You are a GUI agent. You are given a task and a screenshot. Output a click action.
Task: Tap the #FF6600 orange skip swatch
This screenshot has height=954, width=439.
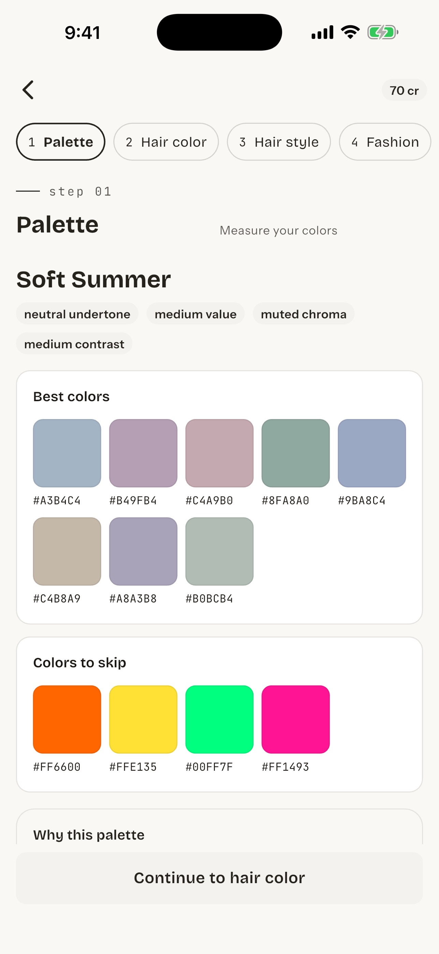click(67, 719)
